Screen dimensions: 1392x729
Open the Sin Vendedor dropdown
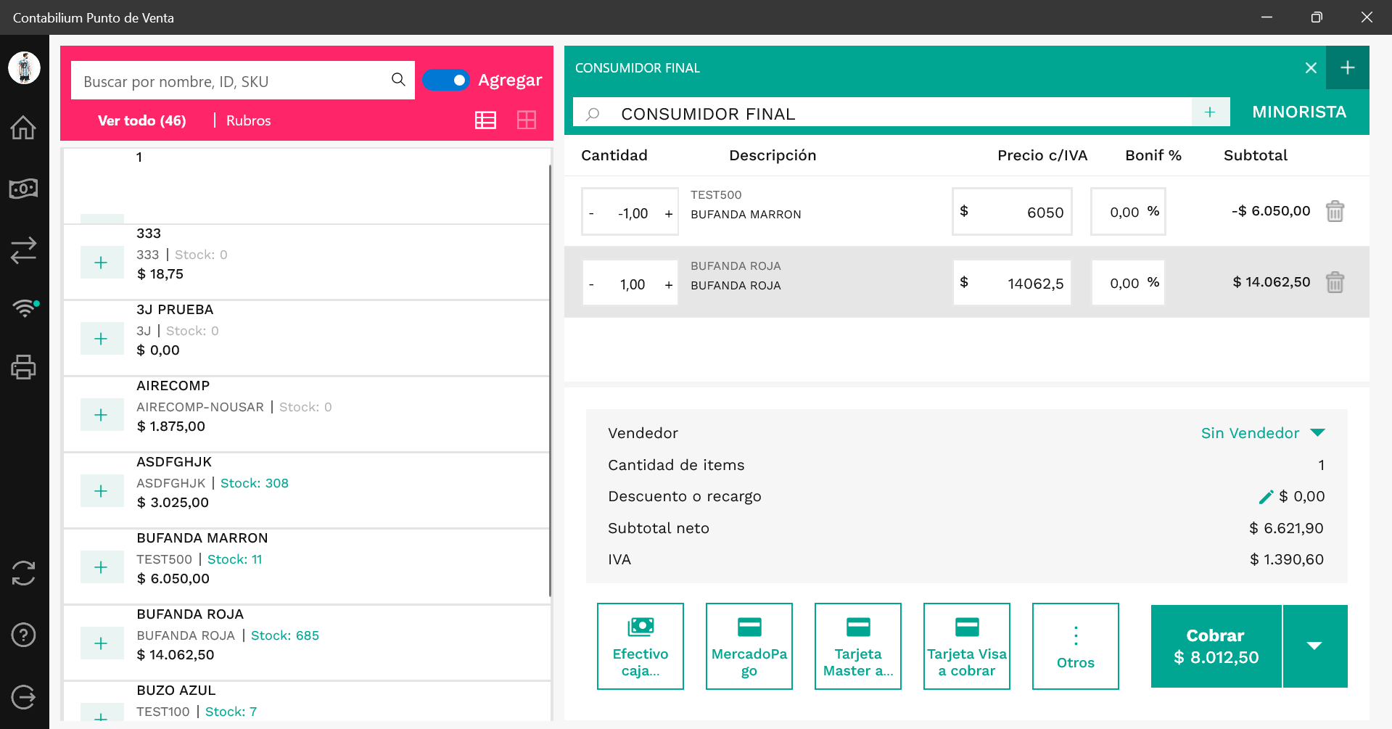point(1263,433)
